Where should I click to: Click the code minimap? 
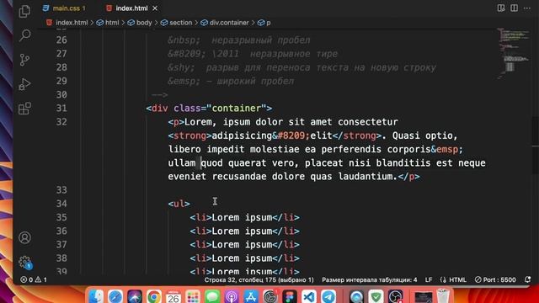click(x=514, y=55)
